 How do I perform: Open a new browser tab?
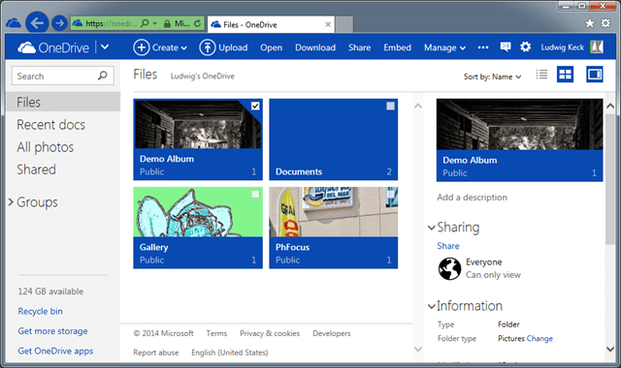pyautogui.click(x=344, y=24)
